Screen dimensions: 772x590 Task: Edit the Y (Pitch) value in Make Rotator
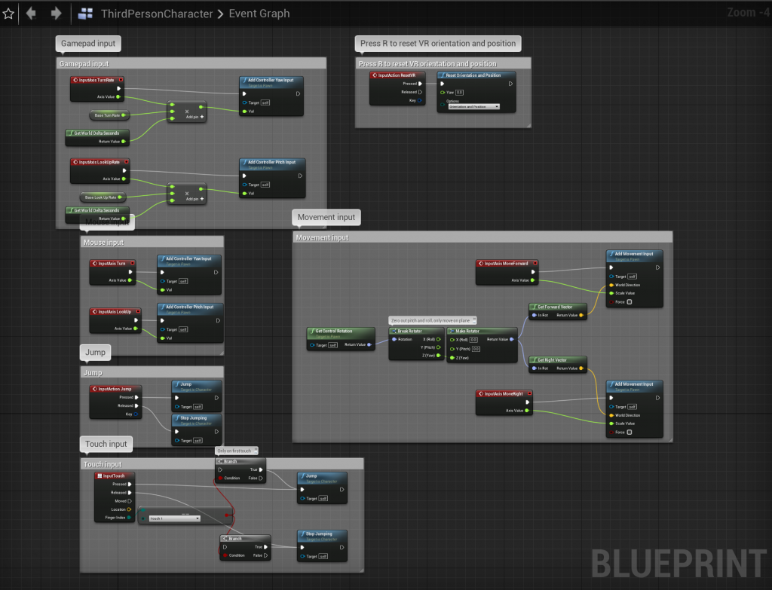pos(476,349)
